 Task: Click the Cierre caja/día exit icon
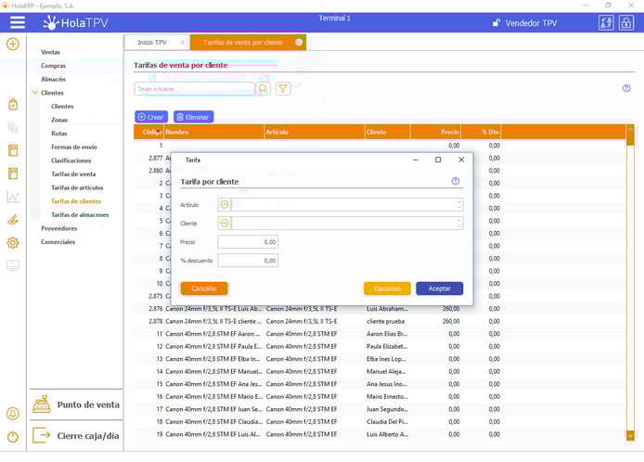coord(42,435)
